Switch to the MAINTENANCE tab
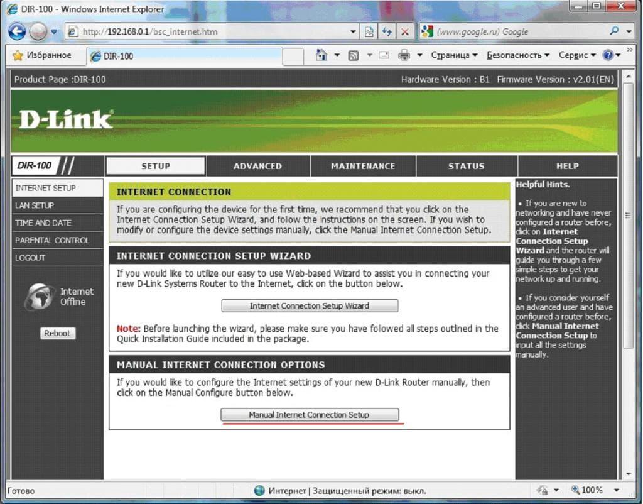Image resolution: width=643 pixels, height=504 pixels. (x=363, y=167)
